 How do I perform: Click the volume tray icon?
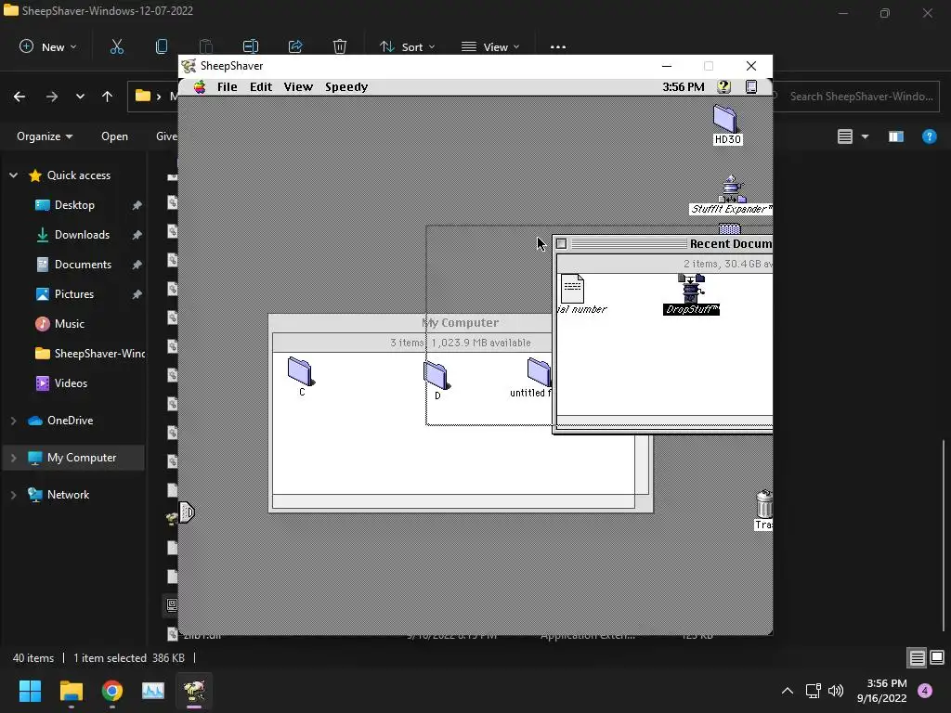836,691
